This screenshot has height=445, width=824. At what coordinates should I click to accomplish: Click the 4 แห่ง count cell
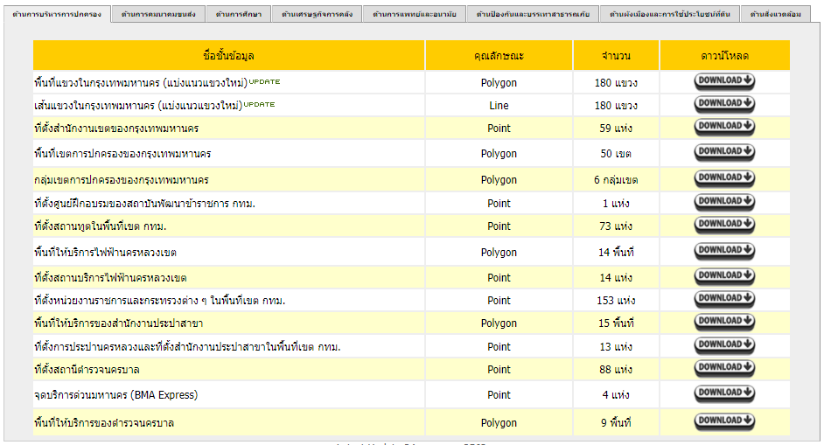tap(616, 395)
